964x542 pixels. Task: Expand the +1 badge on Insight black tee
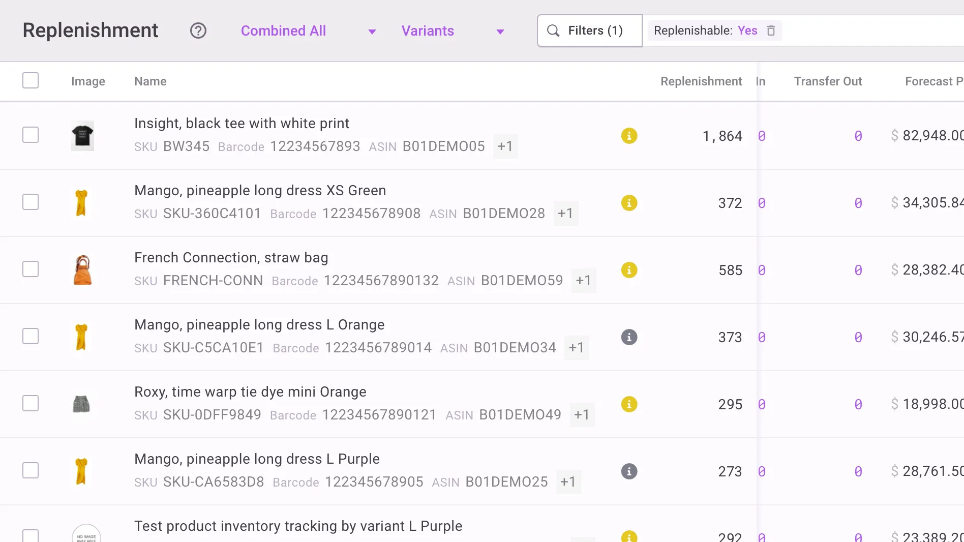(505, 146)
